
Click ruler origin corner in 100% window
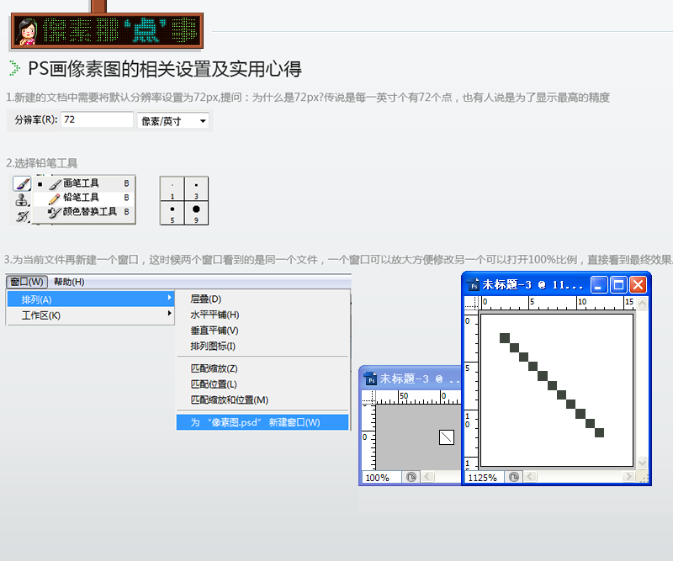[x=368, y=398]
